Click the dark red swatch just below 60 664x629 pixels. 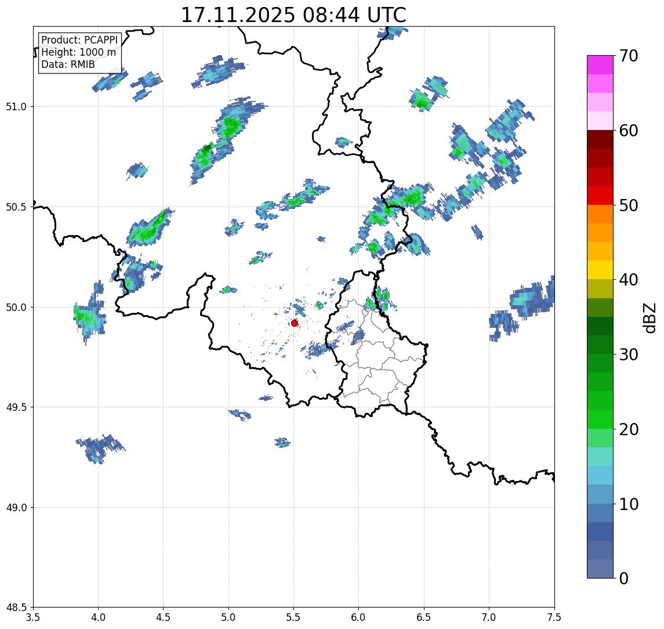click(600, 139)
